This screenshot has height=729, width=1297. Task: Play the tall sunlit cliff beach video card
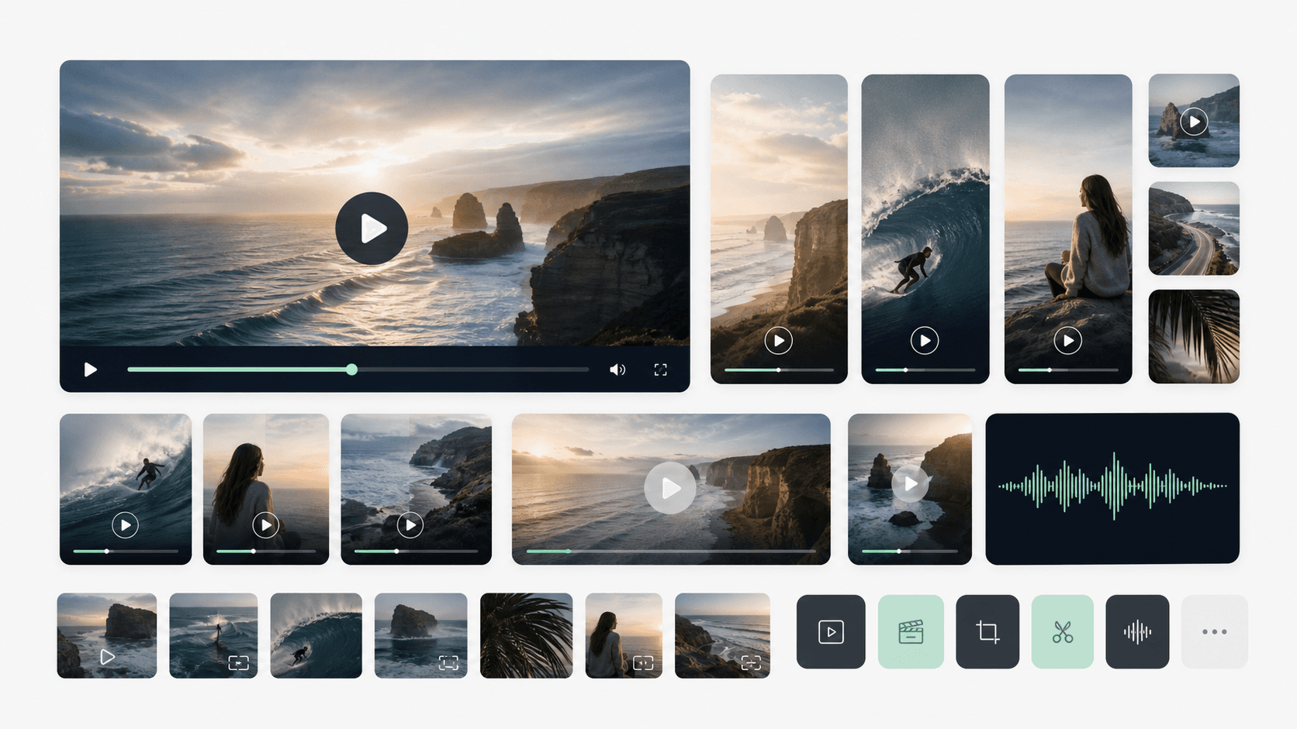pyautogui.click(x=778, y=340)
